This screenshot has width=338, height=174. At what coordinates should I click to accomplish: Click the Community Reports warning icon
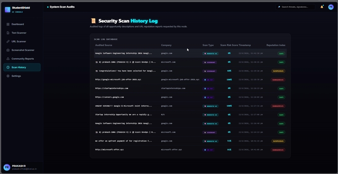coord(8,59)
